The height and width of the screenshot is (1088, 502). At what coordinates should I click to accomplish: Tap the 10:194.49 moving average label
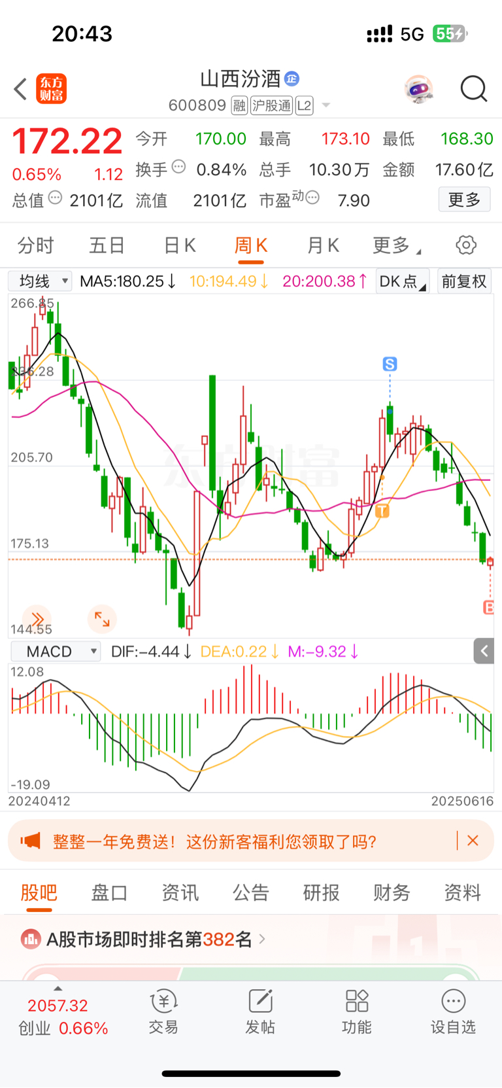tap(229, 281)
